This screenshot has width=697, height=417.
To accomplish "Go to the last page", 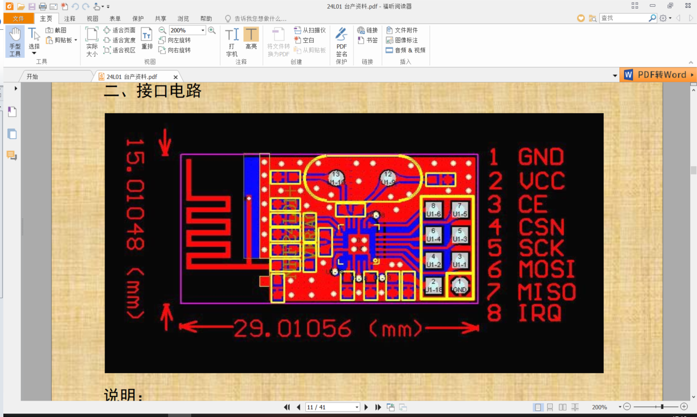I will (378, 407).
